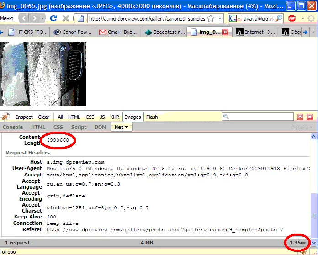318x255 pixels.
Task: Open the Меню menu
Action: [x=7, y=18]
